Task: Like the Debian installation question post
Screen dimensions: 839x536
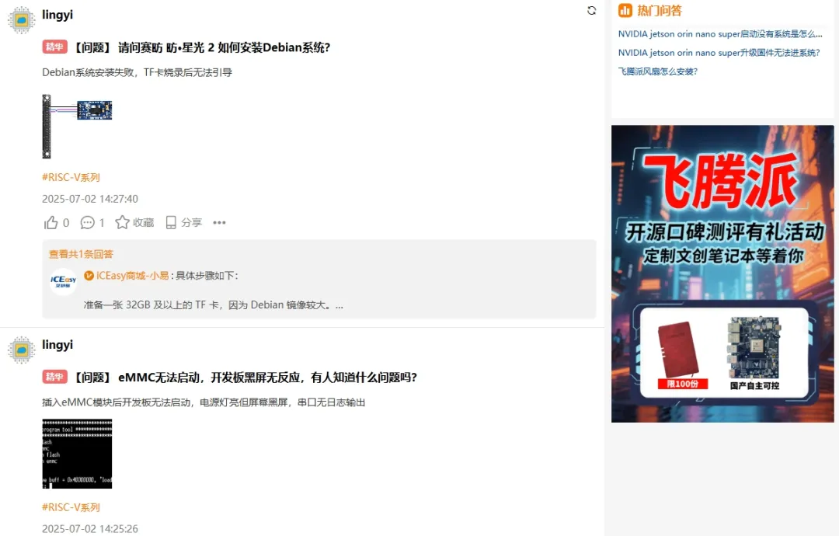Action: click(56, 222)
